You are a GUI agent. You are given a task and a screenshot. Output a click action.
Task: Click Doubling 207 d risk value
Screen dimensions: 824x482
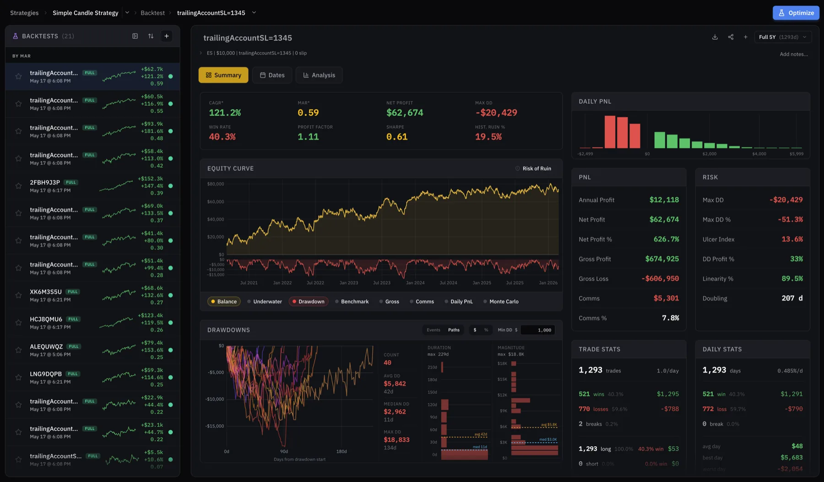tap(792, 298)
